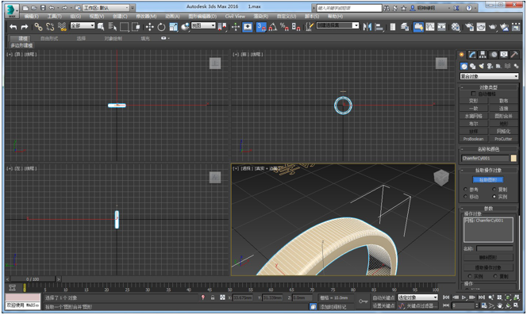Click the redo arrow in main toolbar

[x=24, y=27]
